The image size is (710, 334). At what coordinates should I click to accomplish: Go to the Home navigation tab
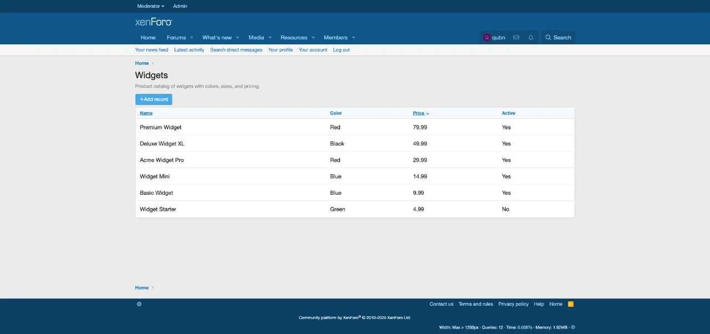[148, 38]
